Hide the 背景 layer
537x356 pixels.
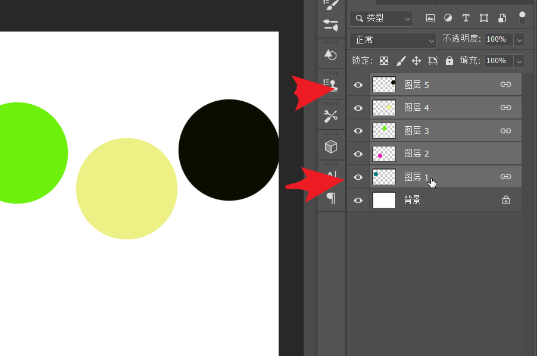click(x=358, y=201)
